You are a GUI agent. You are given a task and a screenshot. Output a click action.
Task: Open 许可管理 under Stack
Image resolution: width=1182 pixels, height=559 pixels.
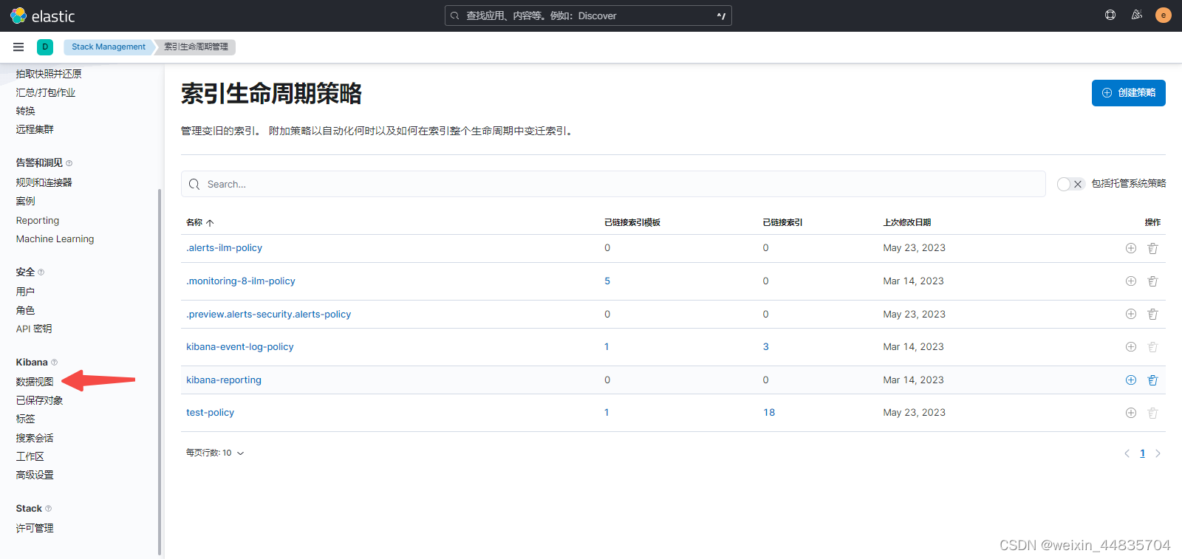(35, 528)
